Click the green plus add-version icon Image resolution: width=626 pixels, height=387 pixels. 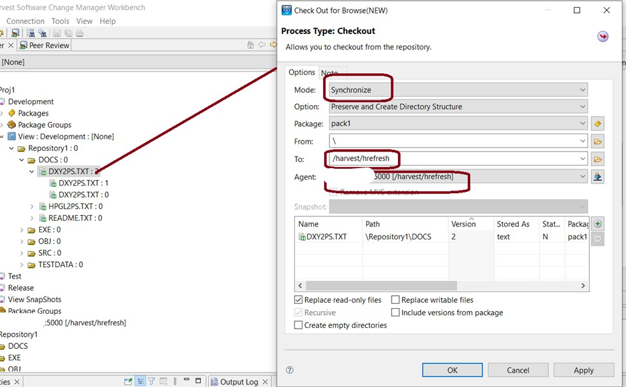[598, 224]
